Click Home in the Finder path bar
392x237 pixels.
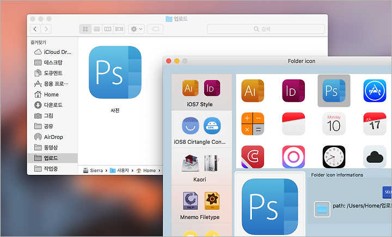click(x=146, y=171)
